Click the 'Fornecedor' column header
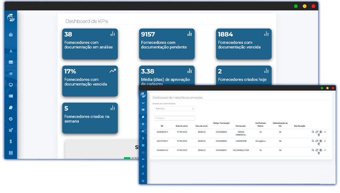Image resolution: width=340 pixels, height=193 pixels. 241,126
